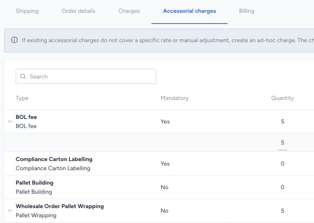Switch to the Order details tab
The width and height of the screenshot is (314, 223).
coord(78,11)
